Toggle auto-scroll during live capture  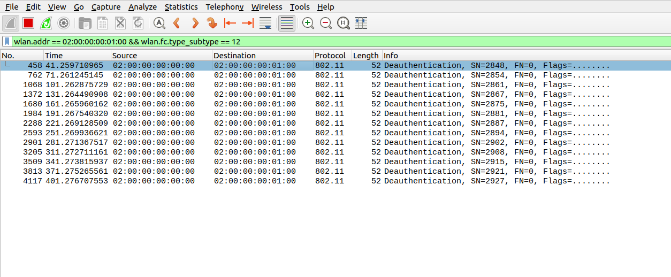(265, 23)
